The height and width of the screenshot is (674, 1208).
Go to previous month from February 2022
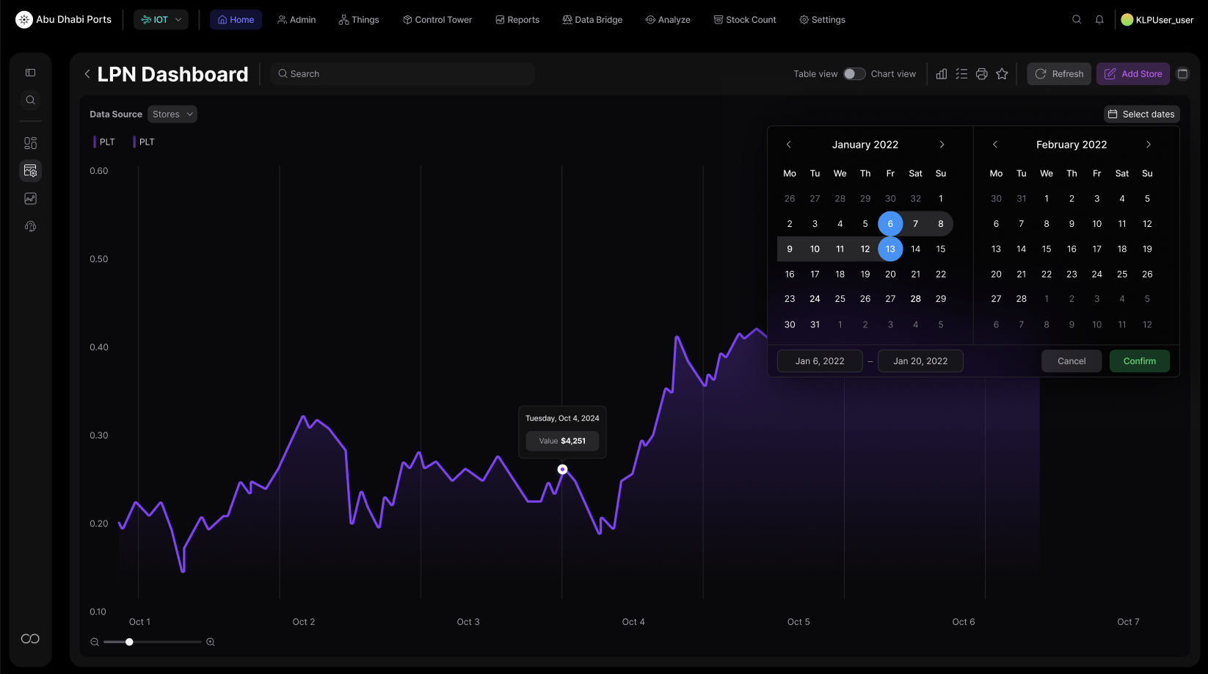tap(995, 145)
